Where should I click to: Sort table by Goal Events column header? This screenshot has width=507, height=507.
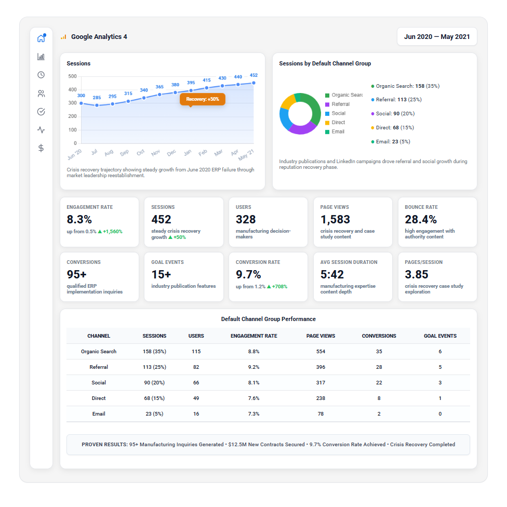[x=440, y=336]
